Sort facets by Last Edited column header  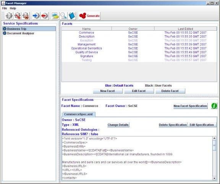(186, 29)
